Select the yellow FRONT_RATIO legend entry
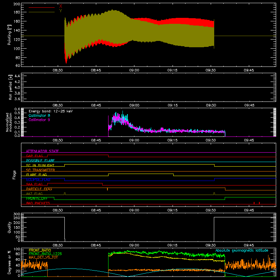 [x=40, y=250]
